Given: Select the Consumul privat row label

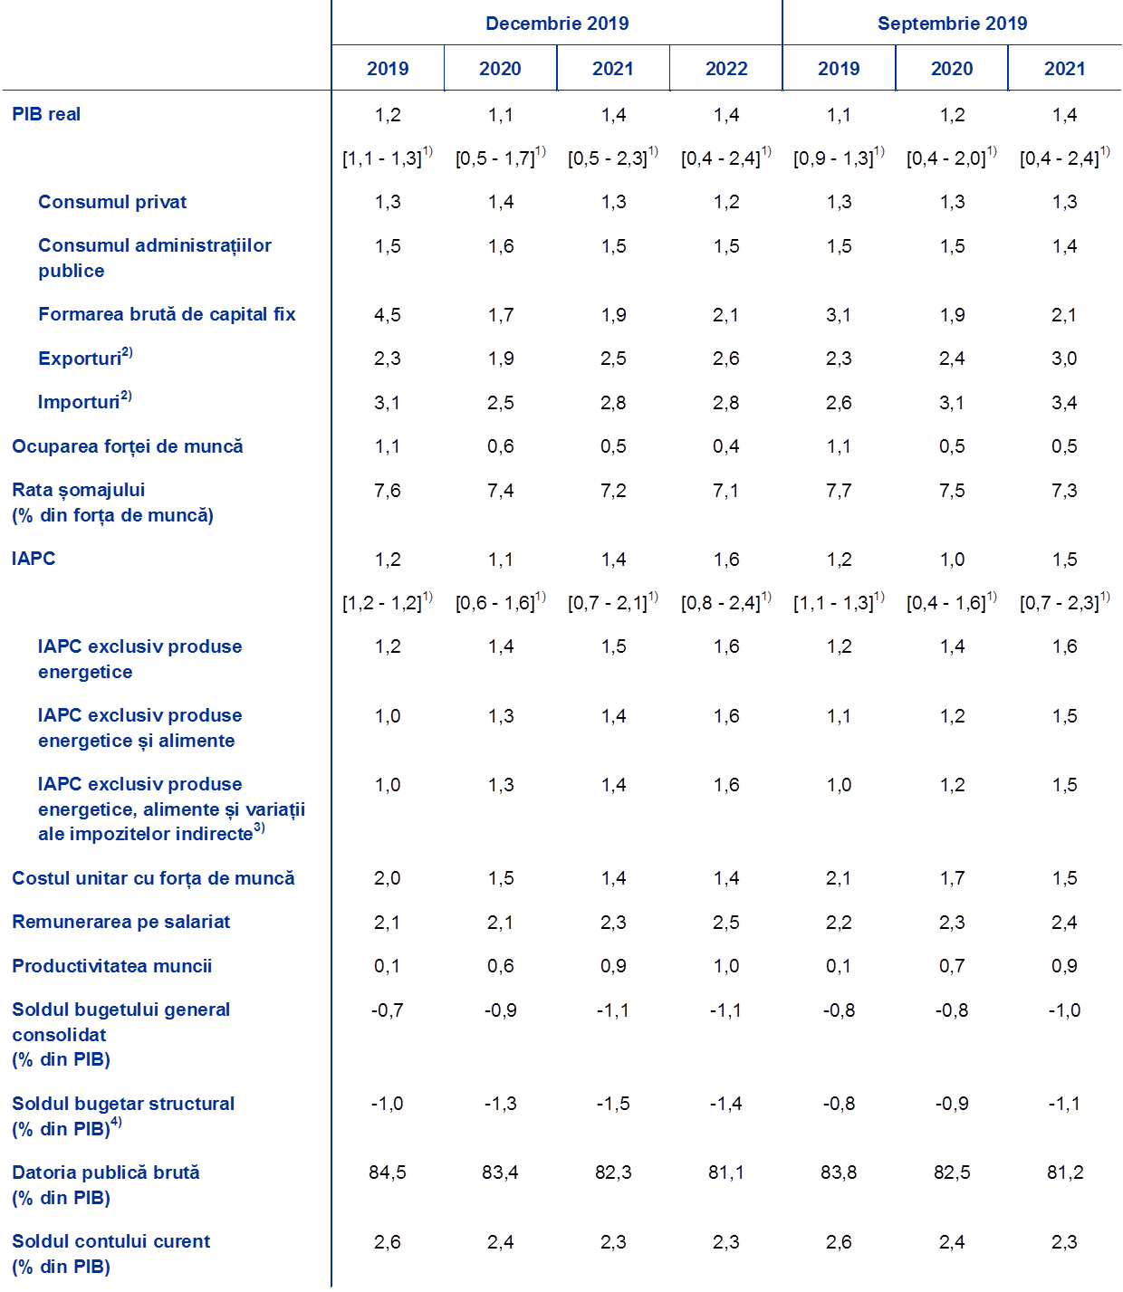Looking at the screenshot, I should coord(111,202).
